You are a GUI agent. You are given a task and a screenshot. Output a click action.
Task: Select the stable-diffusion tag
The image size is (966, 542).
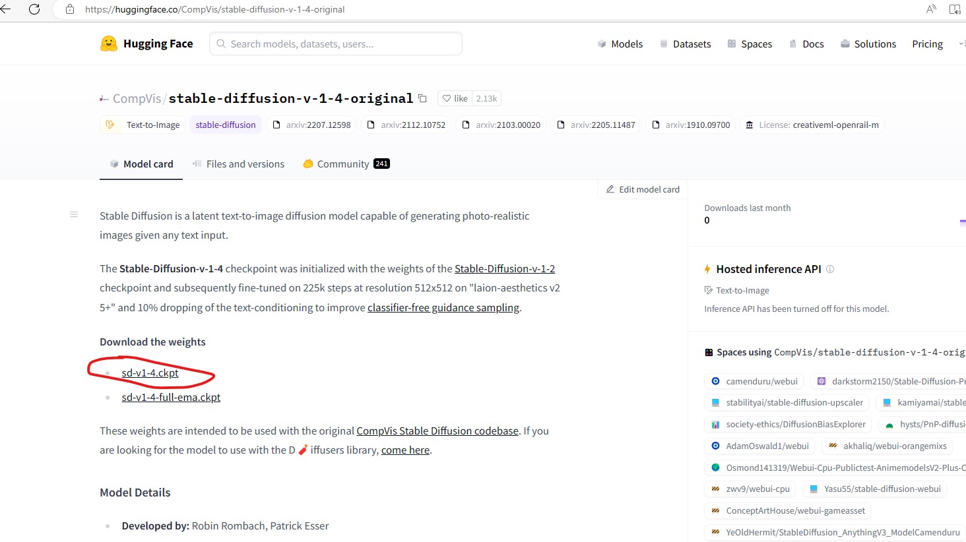[x=226, y=125]
